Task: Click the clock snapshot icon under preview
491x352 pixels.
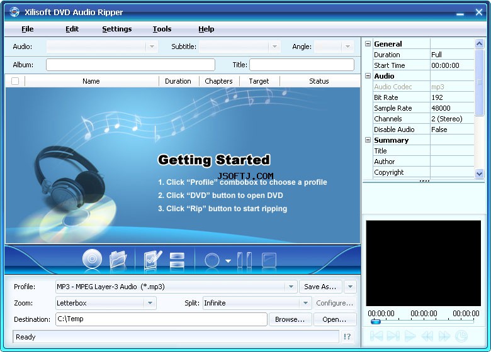Action: (x=461, y=336)
